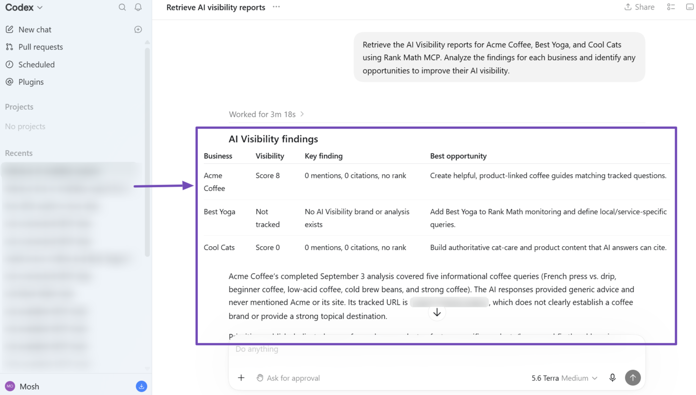Screen dimensions: 696x395
Task: Expand the Worked for 3m 18s details
Action: point(266,114)
